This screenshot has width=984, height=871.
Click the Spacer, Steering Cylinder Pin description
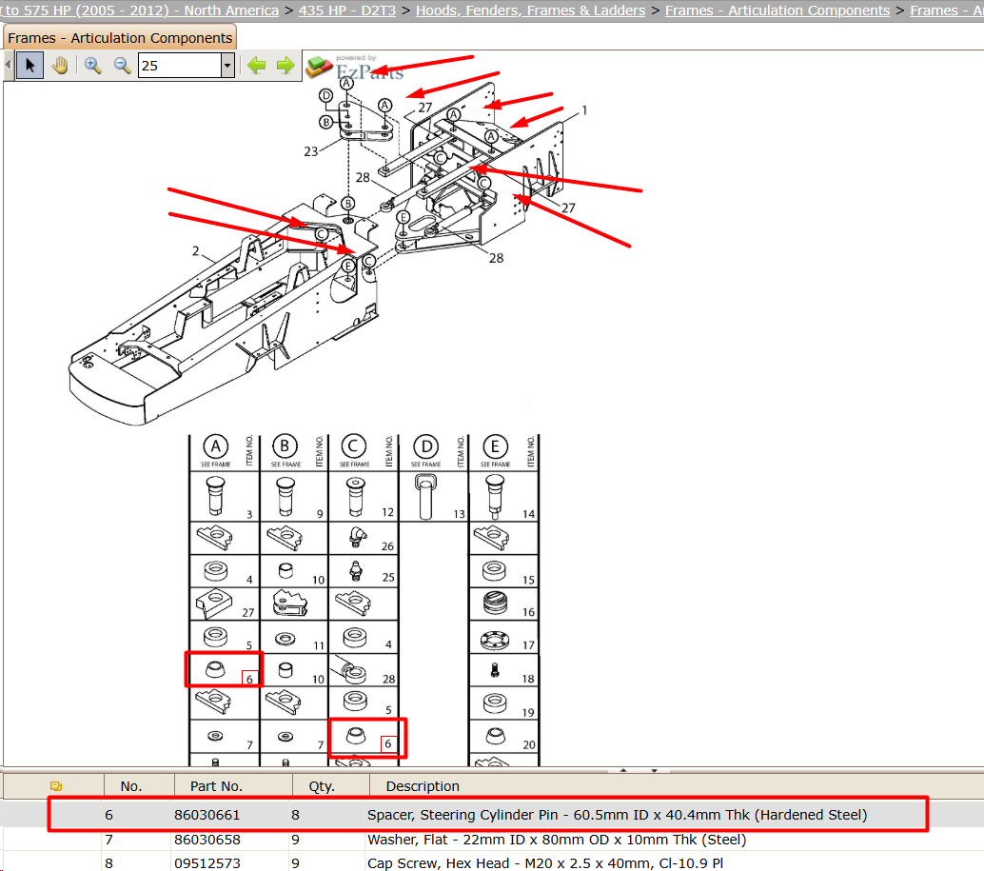(617, 815)
